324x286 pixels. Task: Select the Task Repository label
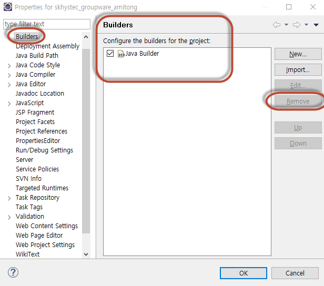pyautogui.click(x=38, y=198)
